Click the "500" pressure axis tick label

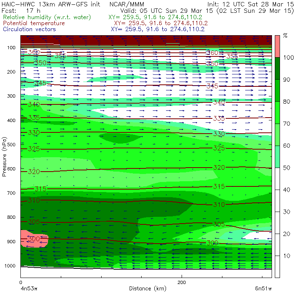point(11,144)
